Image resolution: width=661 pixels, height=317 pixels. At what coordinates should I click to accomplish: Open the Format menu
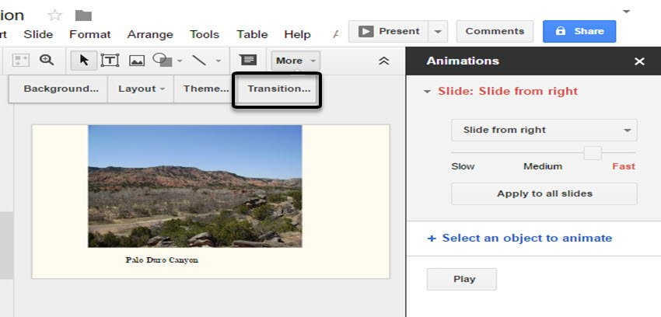coord(89,34)
